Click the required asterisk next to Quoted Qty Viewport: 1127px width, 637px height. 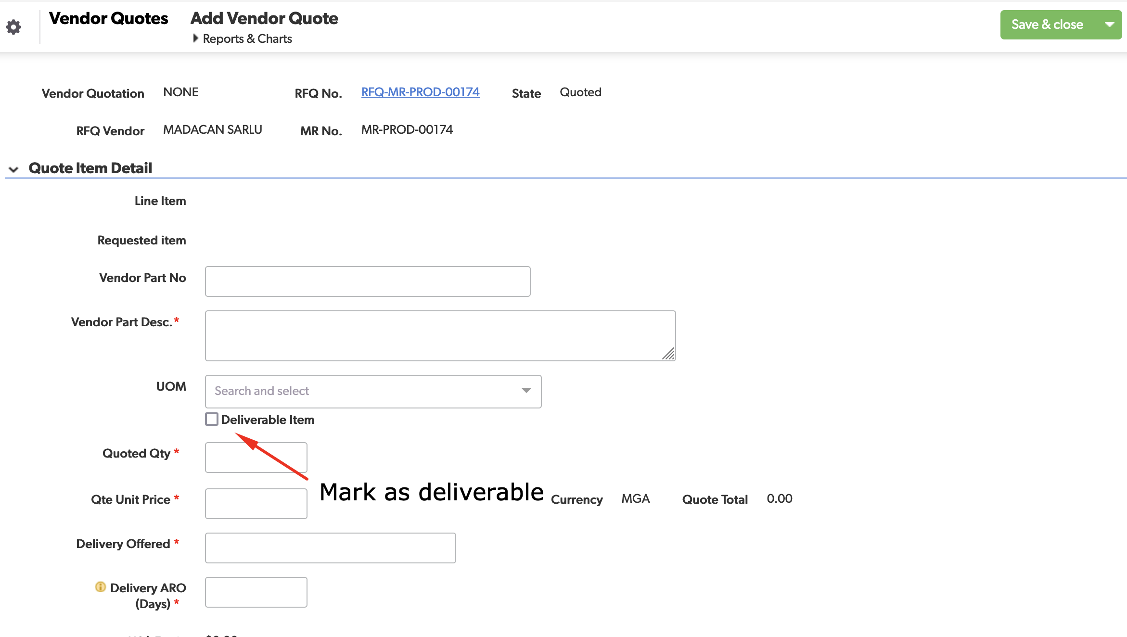pos(177,451)
